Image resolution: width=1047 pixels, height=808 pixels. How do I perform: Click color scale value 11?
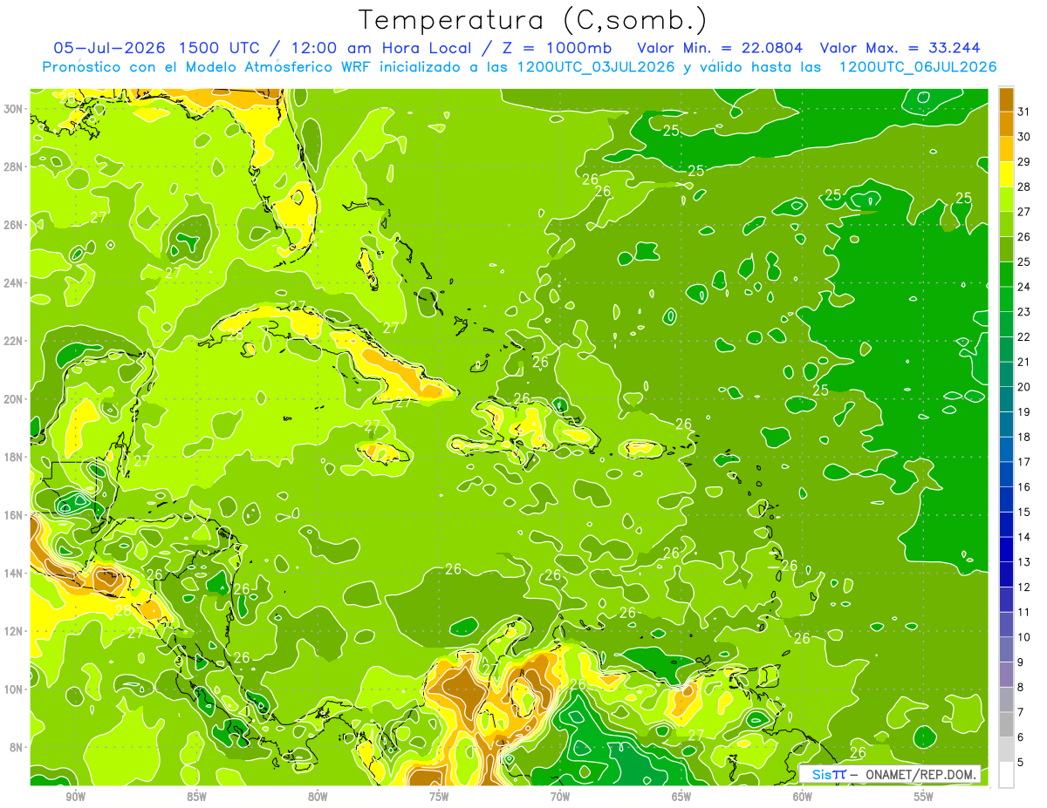(x=1024, y=612)
